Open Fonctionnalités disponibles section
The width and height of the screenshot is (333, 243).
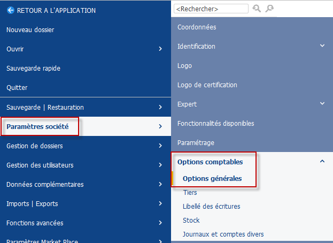click(215, 124)
